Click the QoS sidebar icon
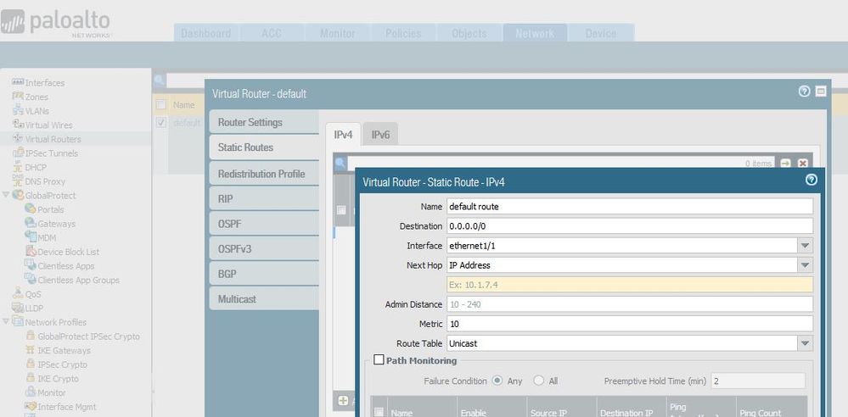The width and height of the screenshot is (848, 417). pyautogui.click(x=18, y=294)
